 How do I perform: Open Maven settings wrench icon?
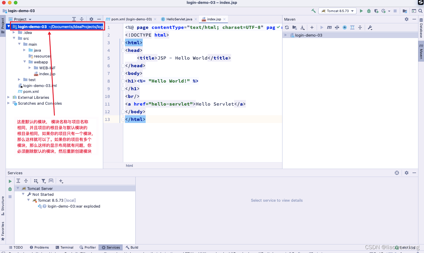[370, 27]
